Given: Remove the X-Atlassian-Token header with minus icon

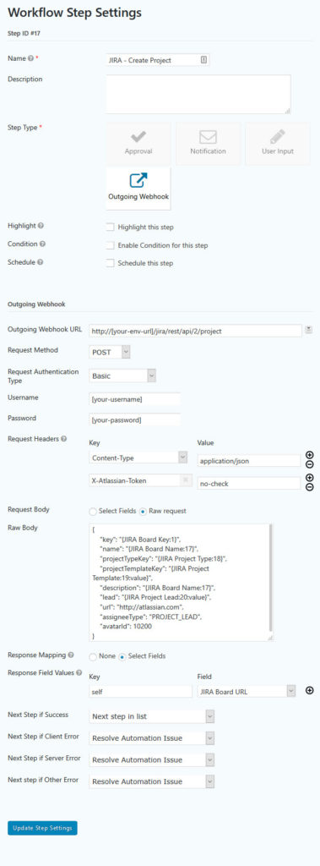Looking at the screenshot, I should (x=310, y=486).
